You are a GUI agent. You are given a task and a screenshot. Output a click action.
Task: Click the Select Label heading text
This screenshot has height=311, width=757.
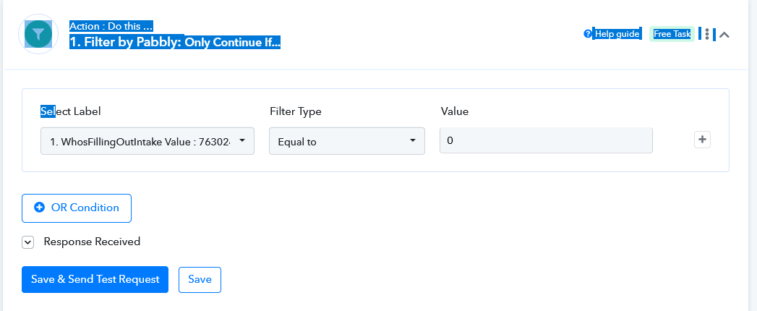click(70, 111)
